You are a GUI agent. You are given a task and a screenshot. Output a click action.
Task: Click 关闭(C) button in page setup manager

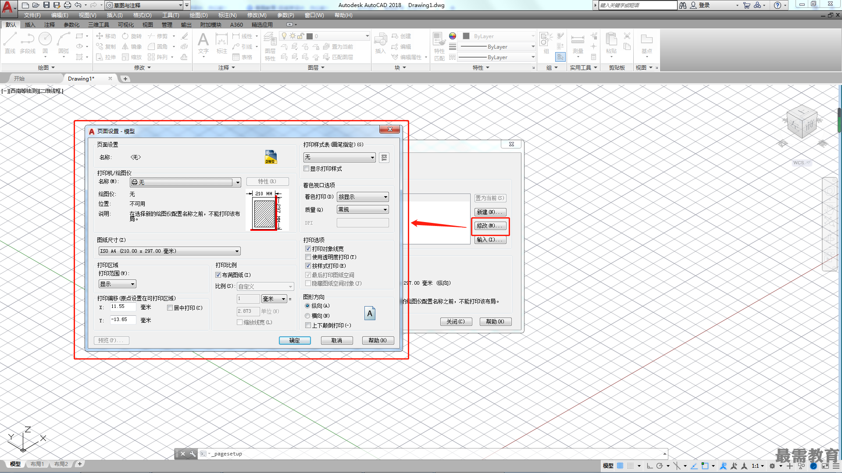[456, 322]
